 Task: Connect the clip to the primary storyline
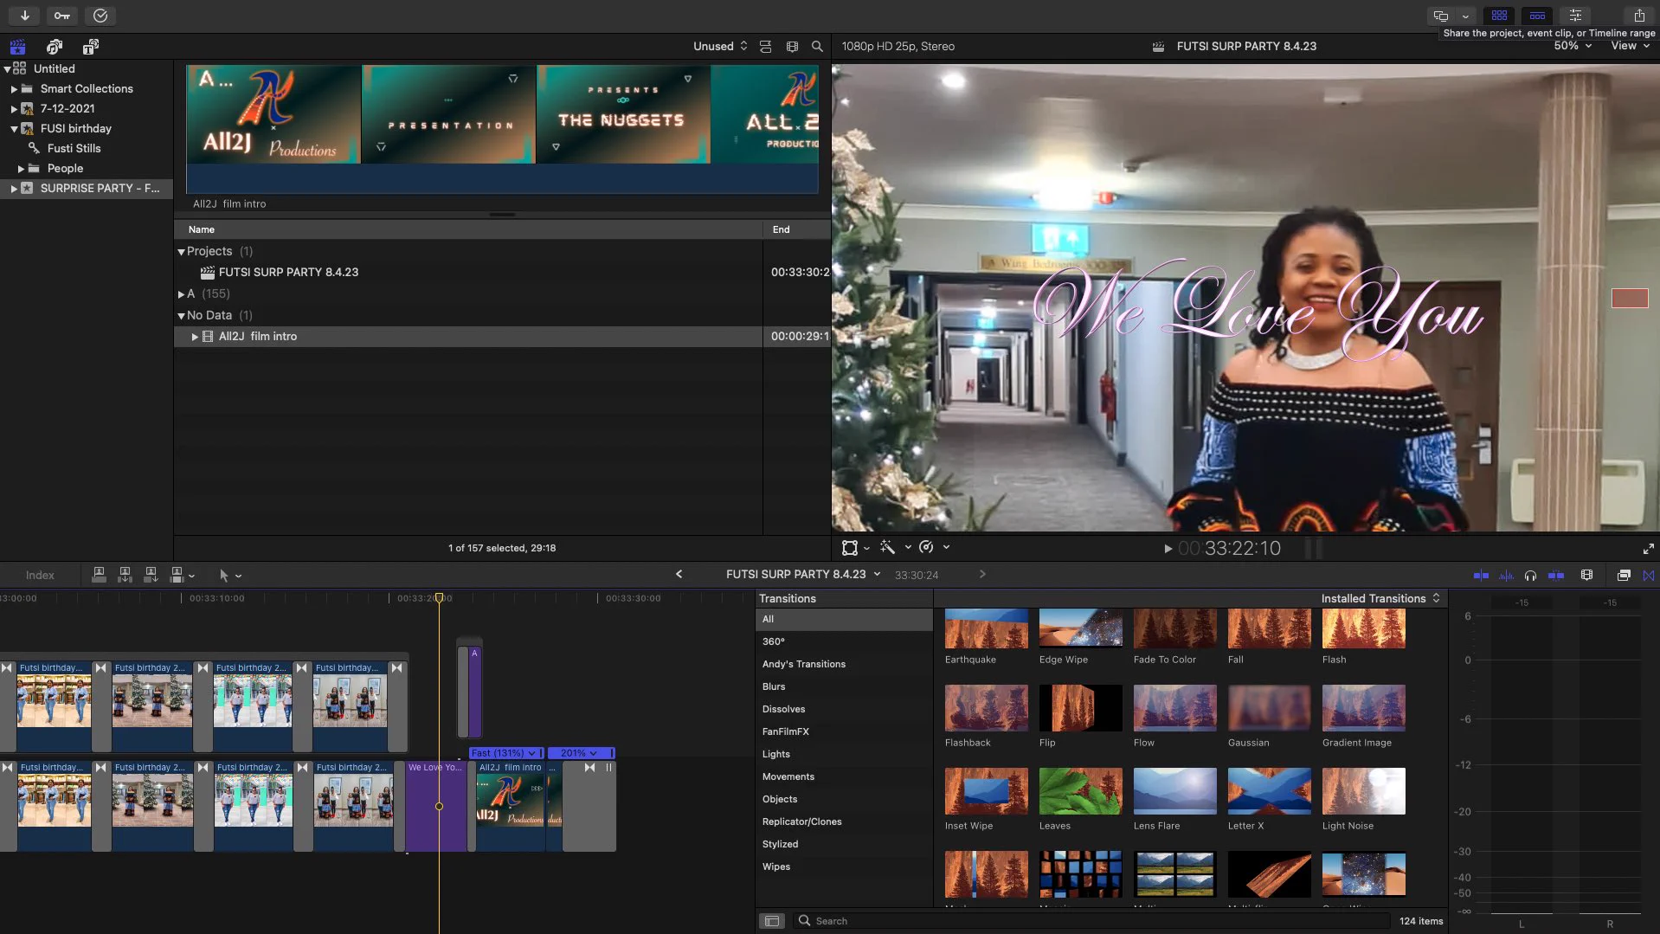(x=99, y=575)
